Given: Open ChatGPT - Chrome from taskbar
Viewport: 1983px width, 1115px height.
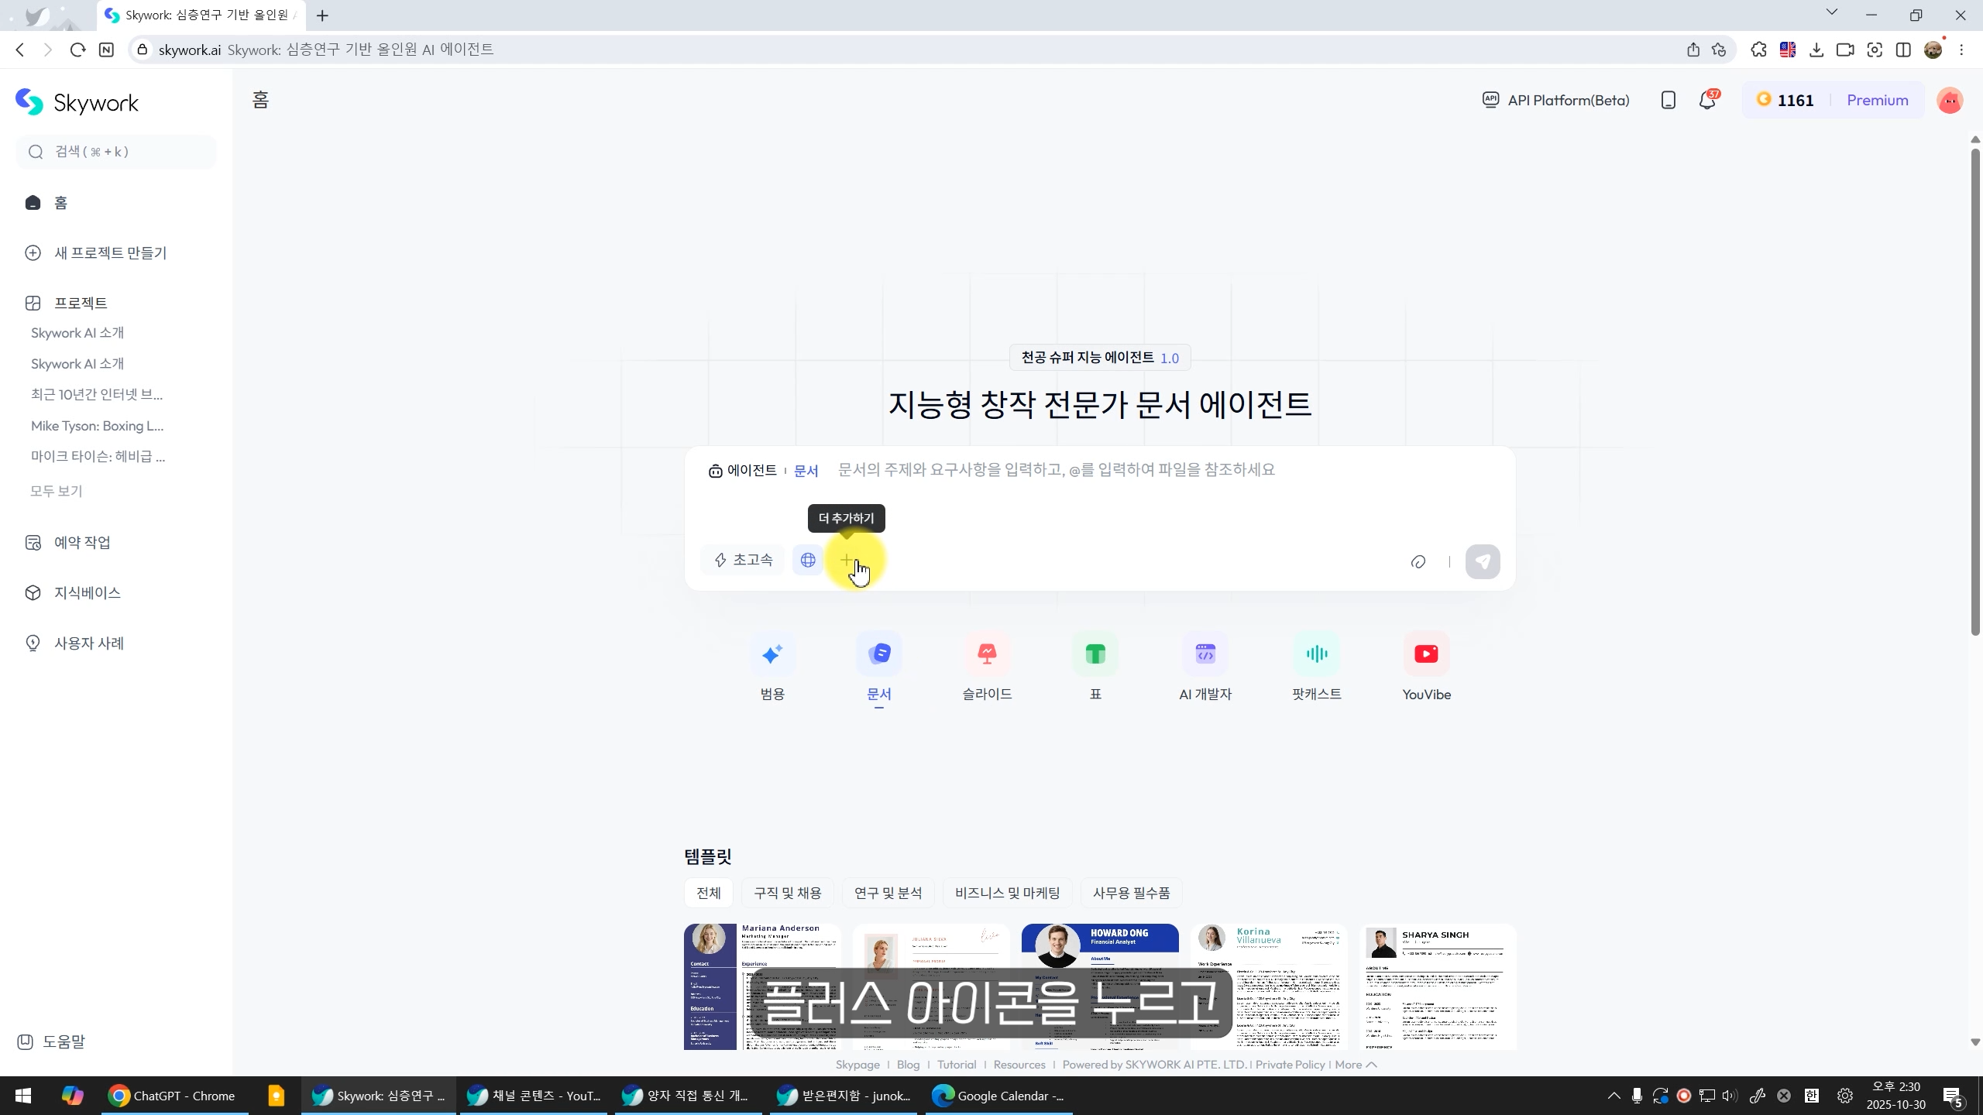Looking at the screenshot, I should coord(174,1096).
